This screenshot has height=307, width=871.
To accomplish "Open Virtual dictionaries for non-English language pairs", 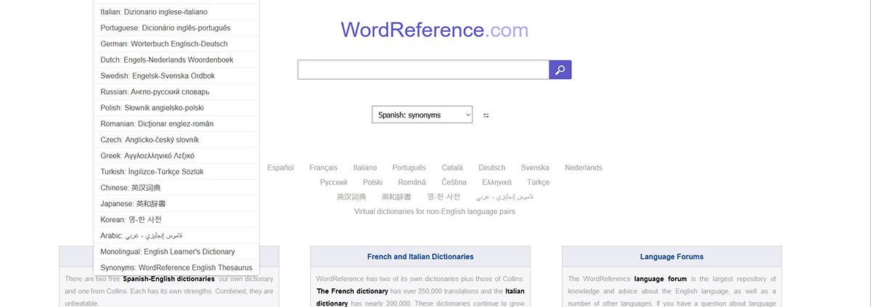I will coord(435,211).
